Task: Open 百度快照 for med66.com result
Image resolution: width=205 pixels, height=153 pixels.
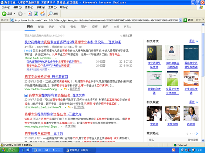Action: pos(75,89)
